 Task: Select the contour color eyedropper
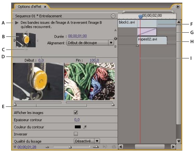(85, 127)
